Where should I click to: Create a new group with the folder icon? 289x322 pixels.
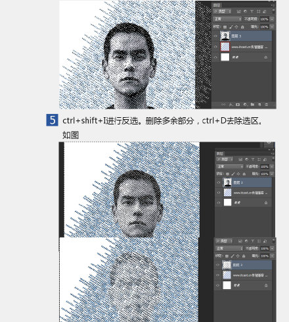pos(252,105)
